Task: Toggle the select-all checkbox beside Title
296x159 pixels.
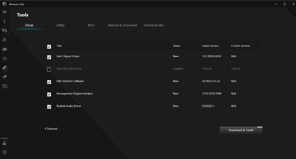Action: point(49,47)
